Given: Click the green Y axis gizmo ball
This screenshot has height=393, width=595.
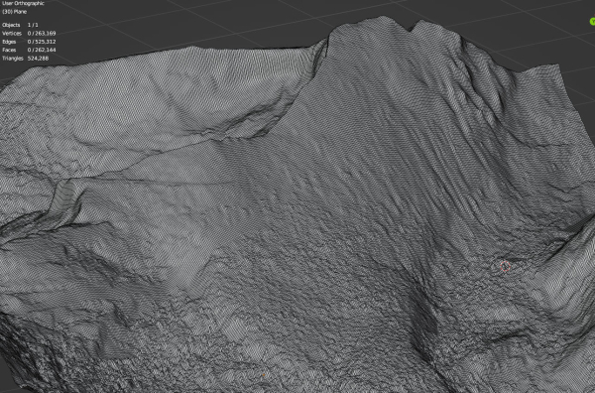Looking at the screenshot, I should (592, 21).
